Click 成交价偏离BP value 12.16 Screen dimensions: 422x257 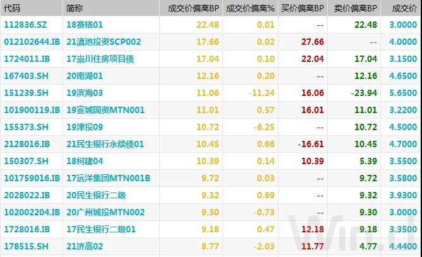[x=207, y=76]
